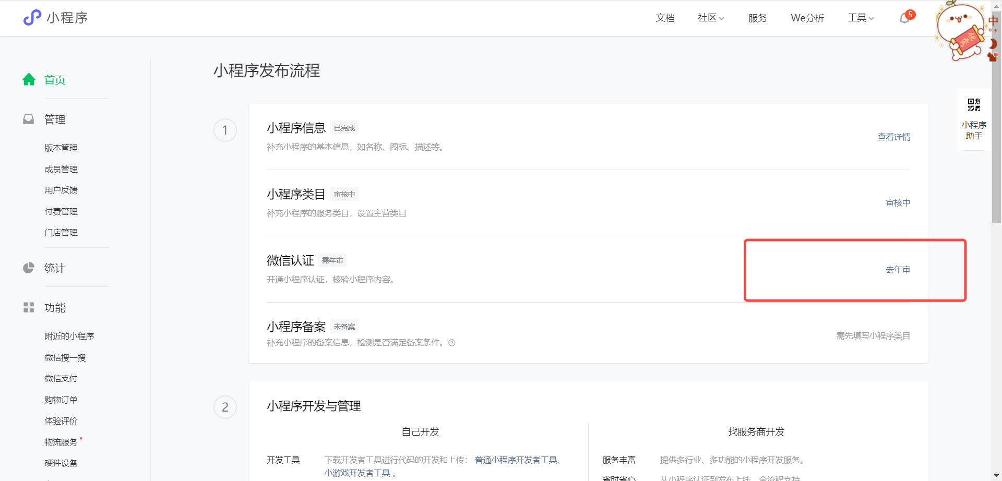The width and height of the screenshot is (1002, 481).
Task: Click the 微信认证 title
Action: tap(291, 261)
